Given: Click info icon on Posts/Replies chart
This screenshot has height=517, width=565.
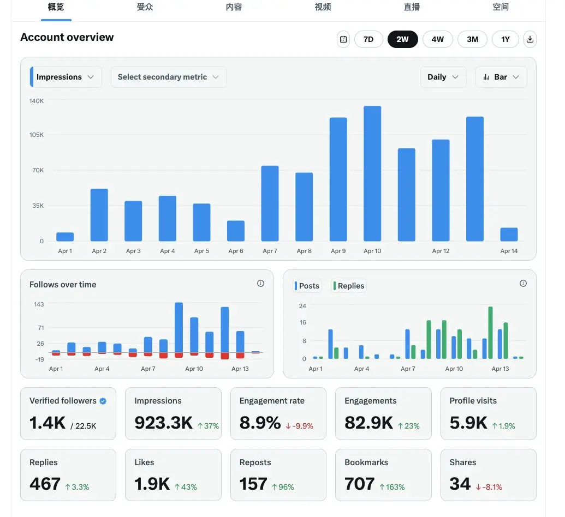Looking at the screenshot, I should point(523,284).
